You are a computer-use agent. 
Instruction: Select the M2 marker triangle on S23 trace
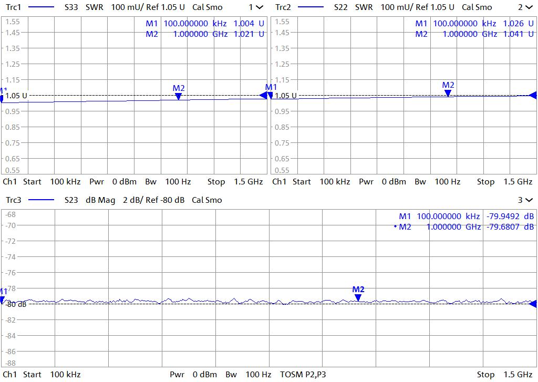[x=358, y=297]
